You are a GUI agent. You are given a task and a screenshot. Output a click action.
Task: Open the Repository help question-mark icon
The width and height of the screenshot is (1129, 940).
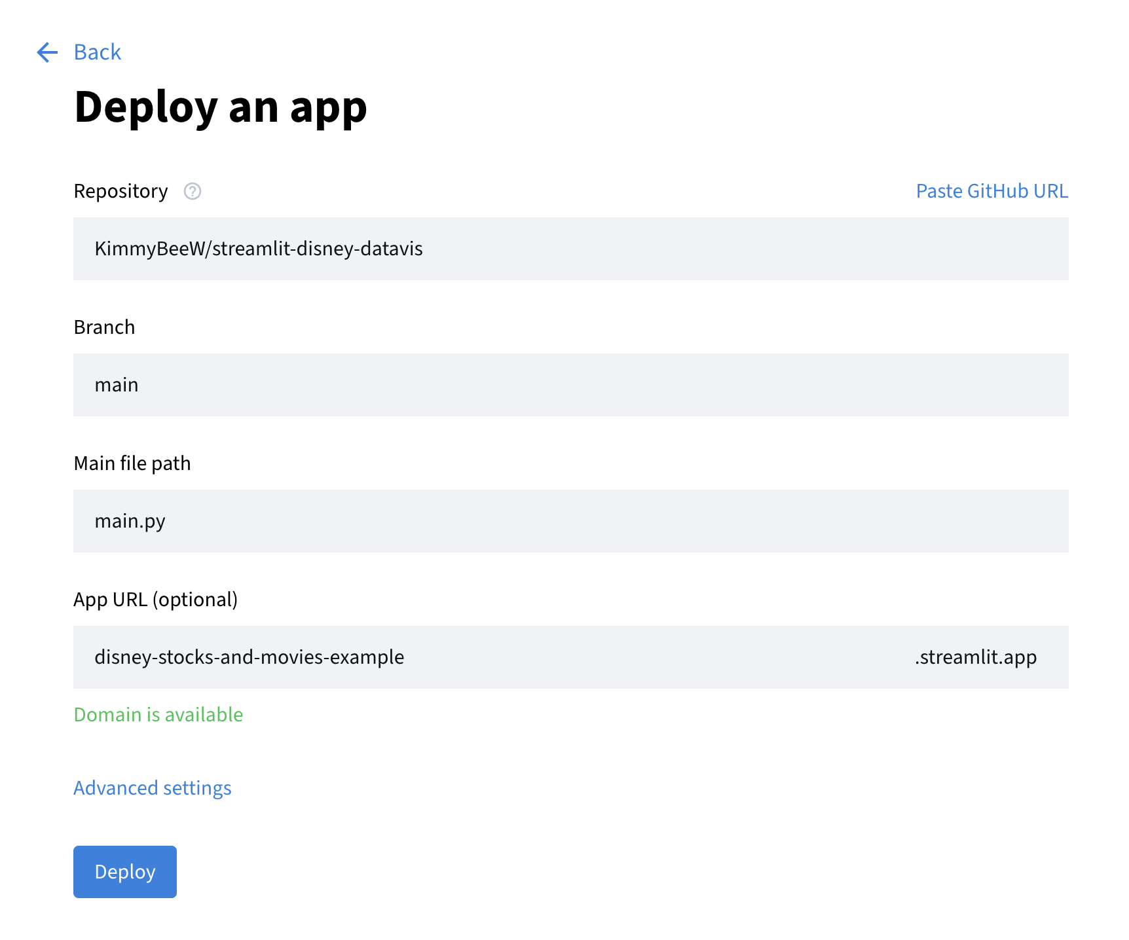click(192, 191)
